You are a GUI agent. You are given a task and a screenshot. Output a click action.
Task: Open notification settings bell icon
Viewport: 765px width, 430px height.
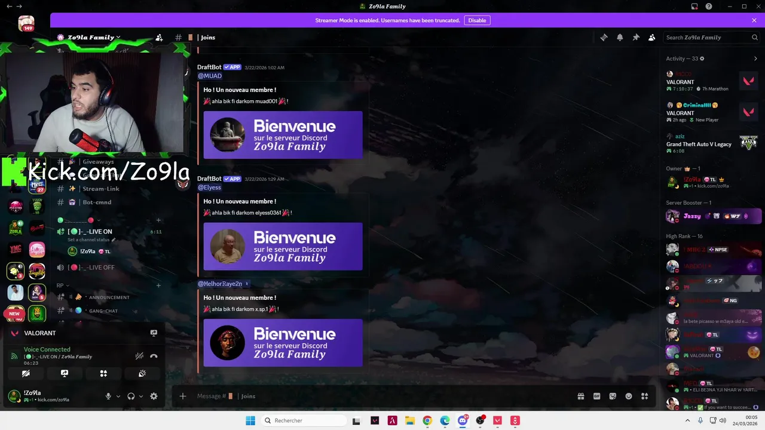(x=620, y=37)
